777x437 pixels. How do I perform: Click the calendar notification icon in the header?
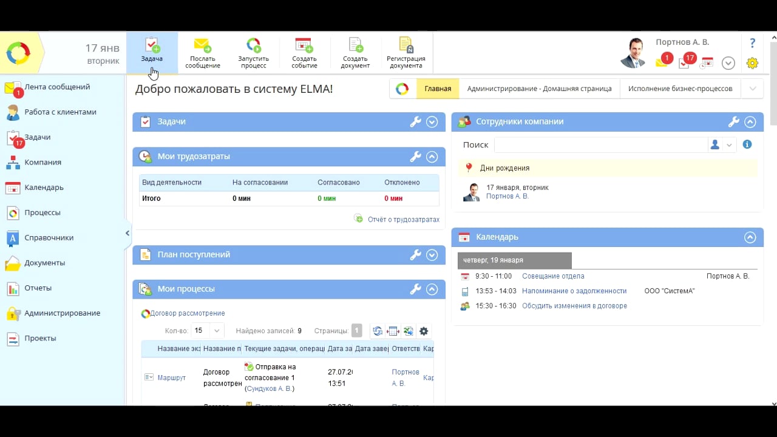click(707, 63)
